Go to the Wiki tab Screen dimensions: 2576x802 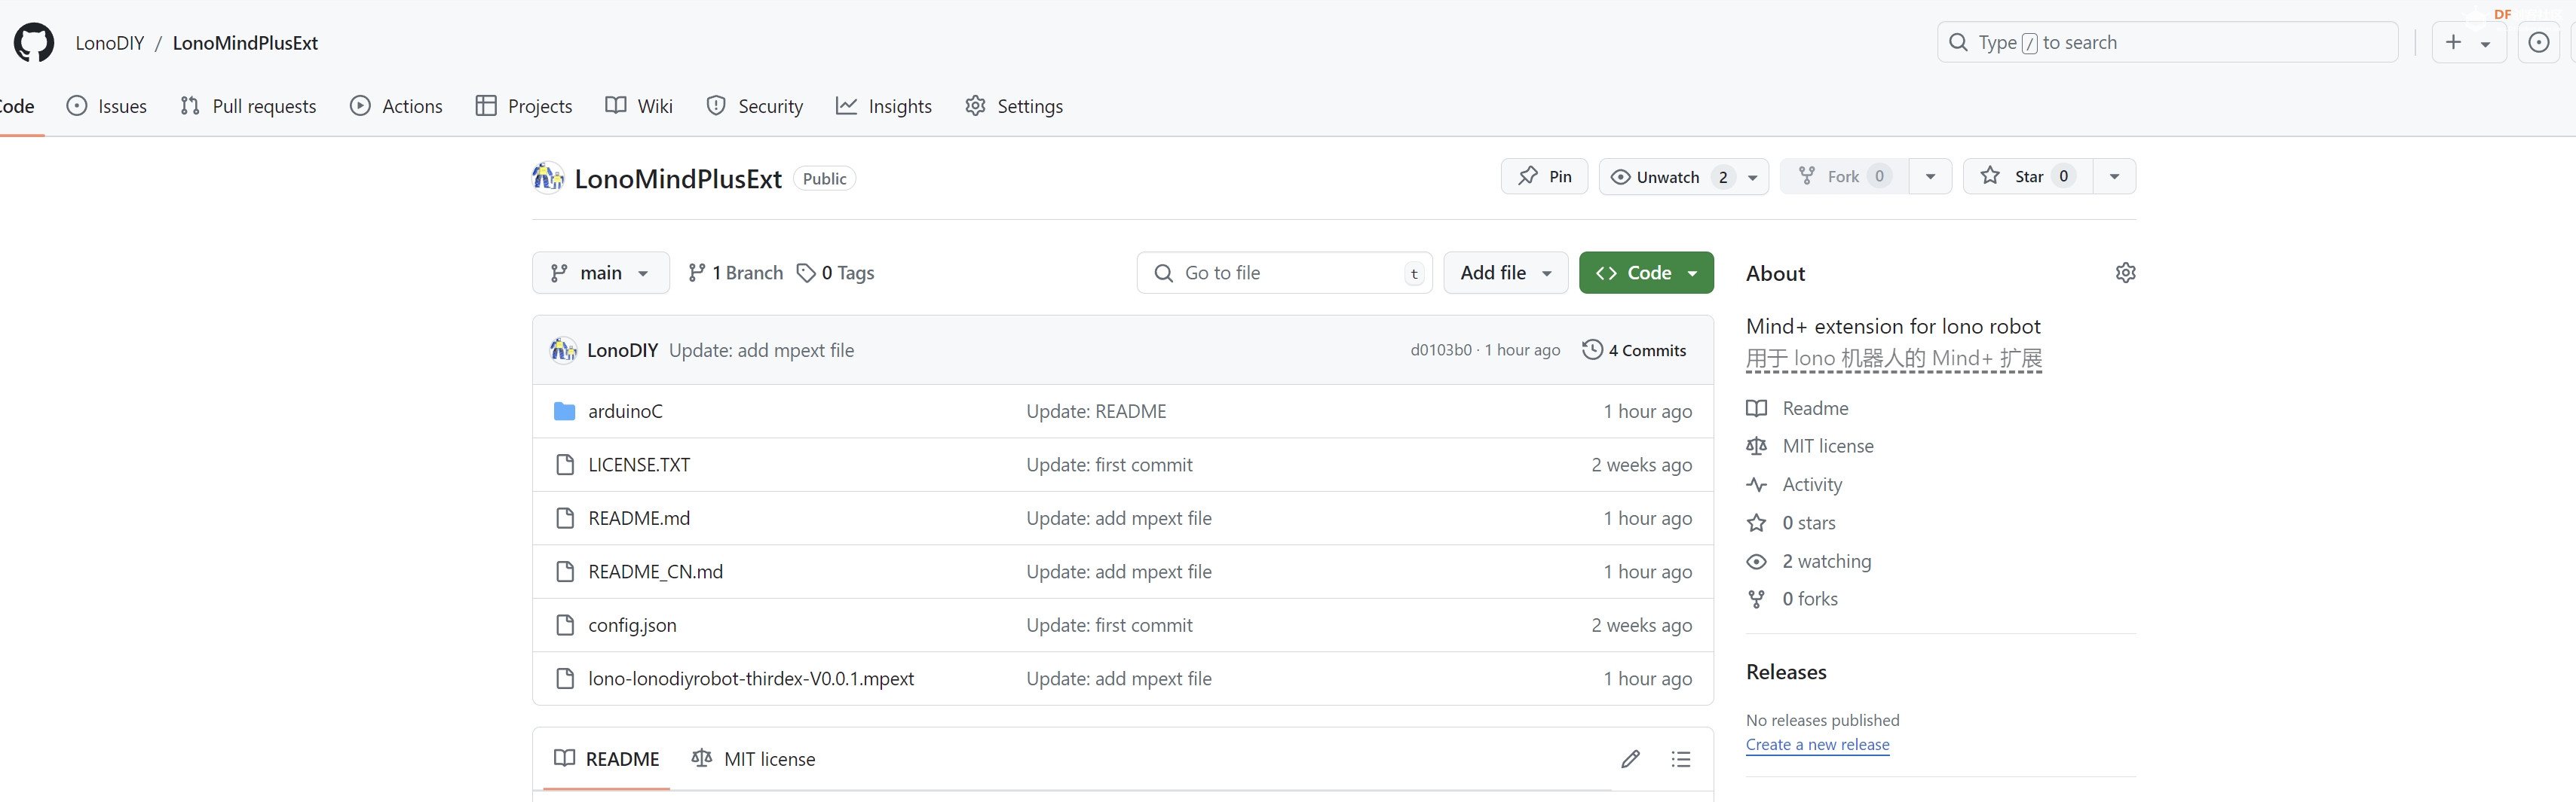(x=639, y=106)
